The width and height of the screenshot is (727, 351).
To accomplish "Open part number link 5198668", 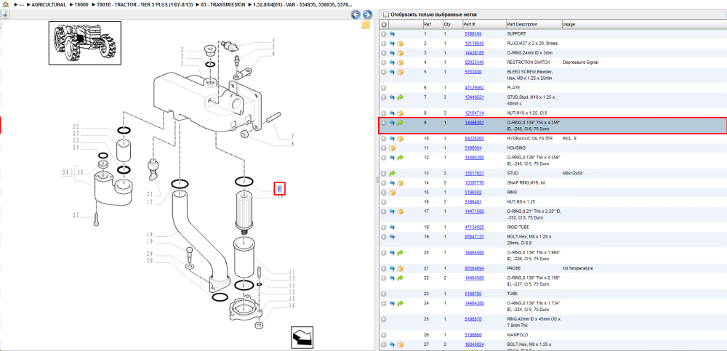I will pyautogui.click(x=473, y=335).
